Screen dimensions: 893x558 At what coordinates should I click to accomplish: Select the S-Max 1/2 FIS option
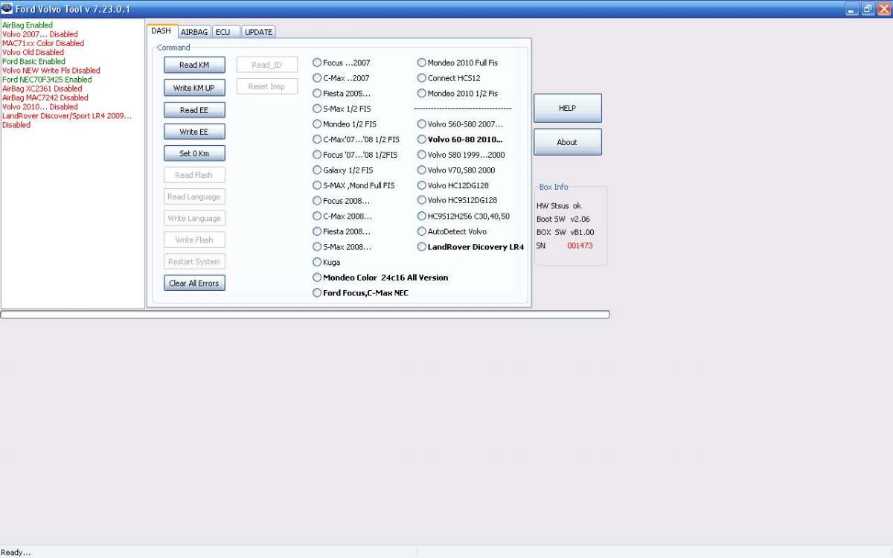(342, 109)
